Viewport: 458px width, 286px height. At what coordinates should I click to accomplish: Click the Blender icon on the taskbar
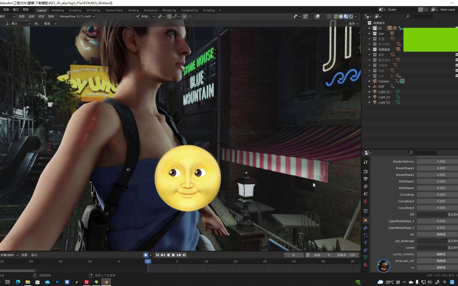coord(106,282)
